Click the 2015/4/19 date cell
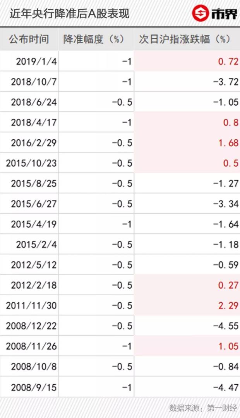This screenshot has width=240, height=418. tap(34, 224)
